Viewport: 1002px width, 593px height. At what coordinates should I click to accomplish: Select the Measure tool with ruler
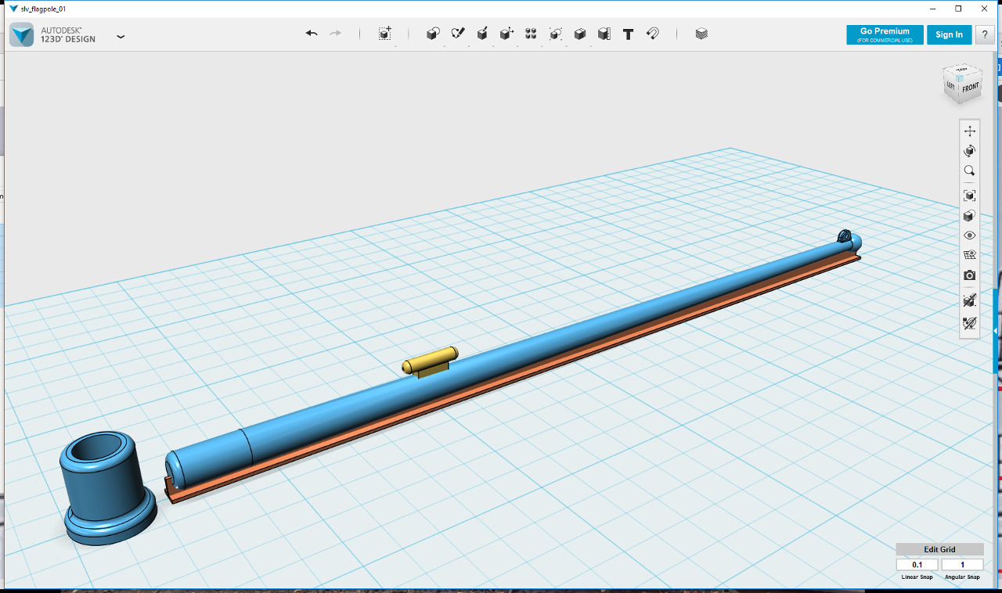[604, 34]
